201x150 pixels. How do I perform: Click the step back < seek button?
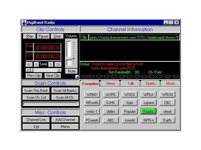tap(36, 64)
